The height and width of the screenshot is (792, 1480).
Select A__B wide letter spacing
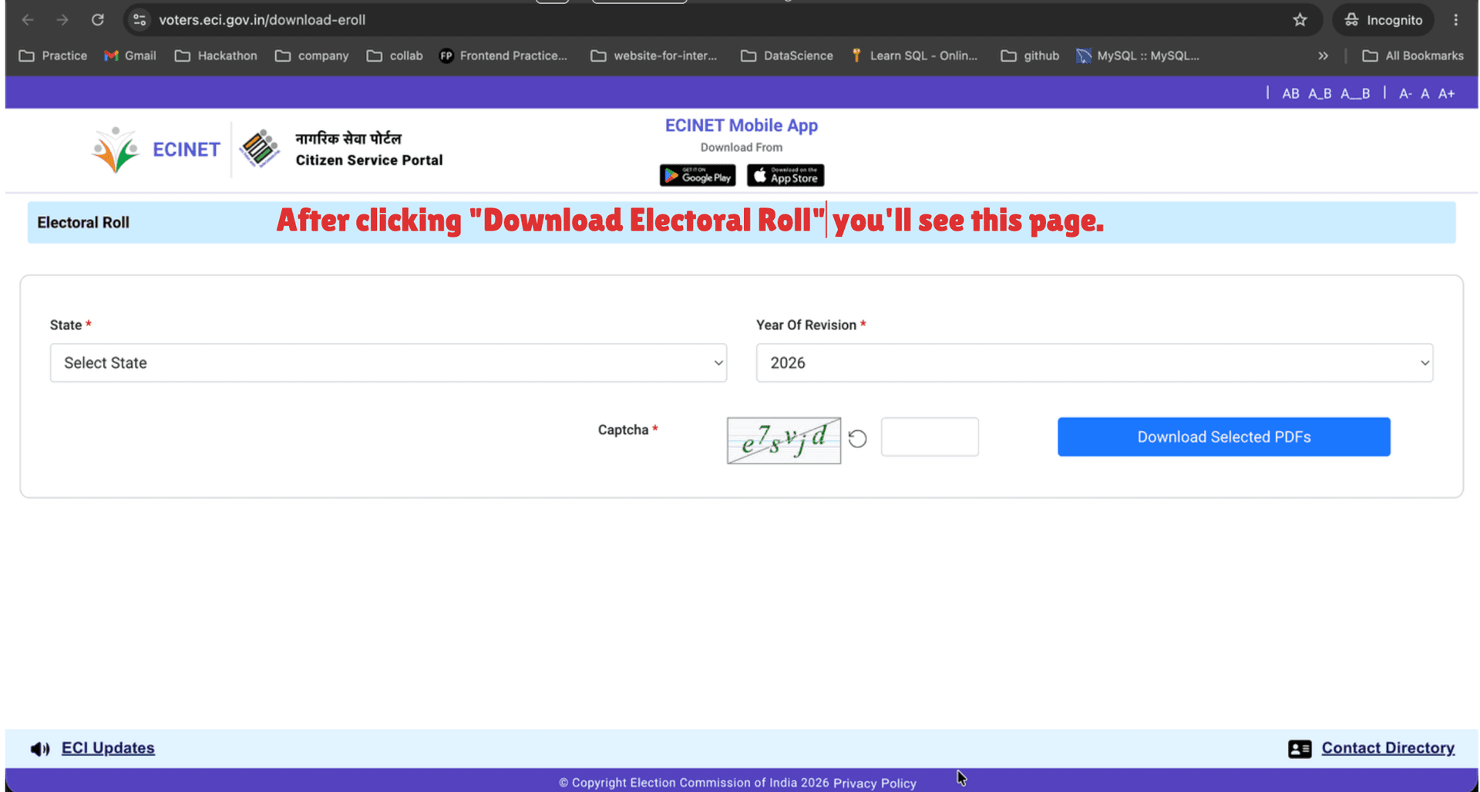tap(1355, 93)
